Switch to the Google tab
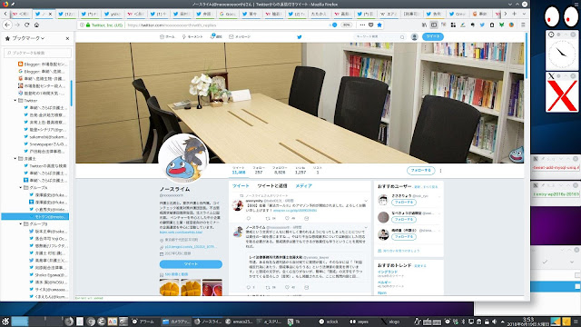The width and height of the screenshot is (581, 327). (x=228, y=14)
